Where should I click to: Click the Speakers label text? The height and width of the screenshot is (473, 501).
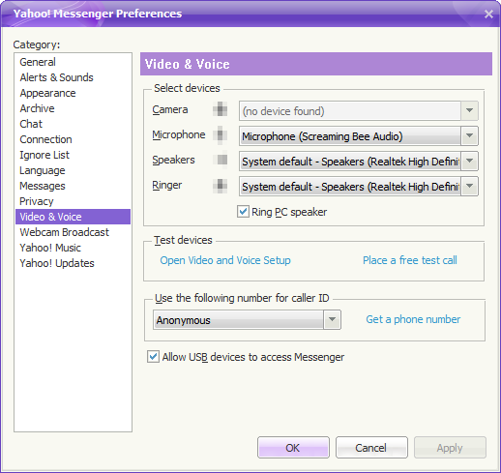coord(173,160)
